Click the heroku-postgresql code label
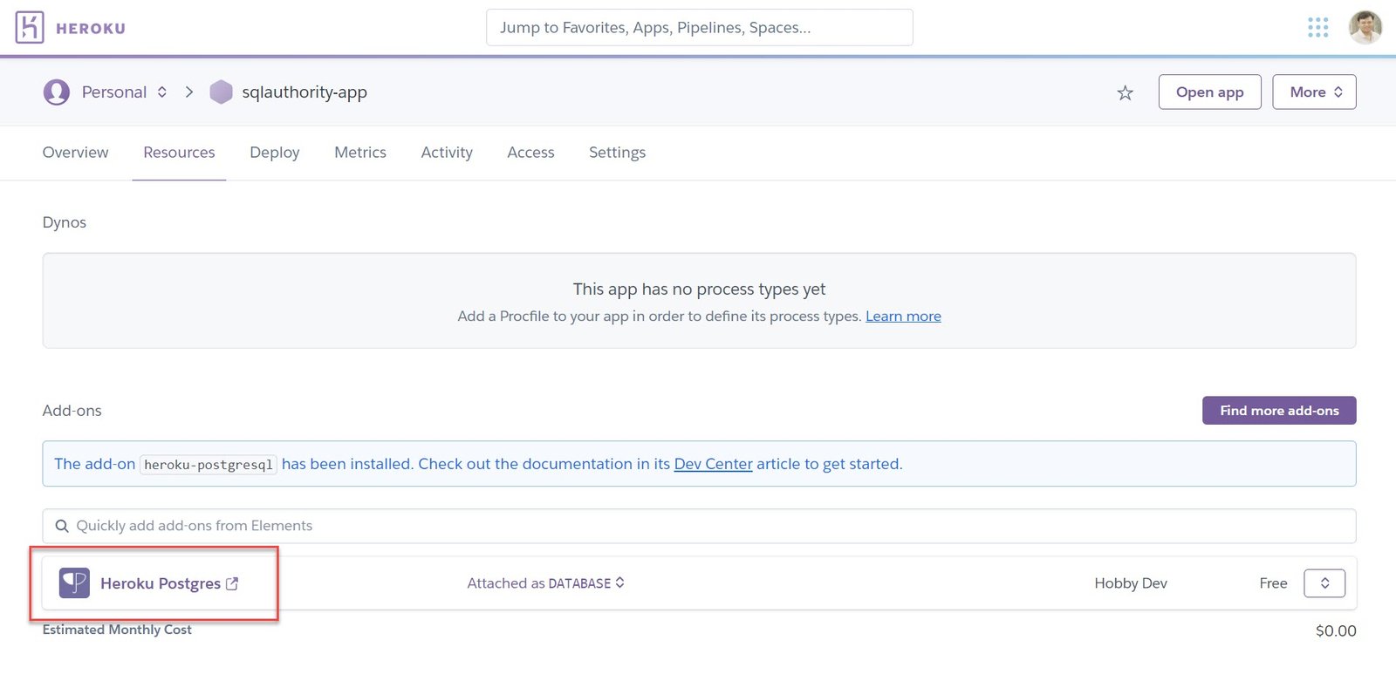1396x688 pixels. coord(209,465)
